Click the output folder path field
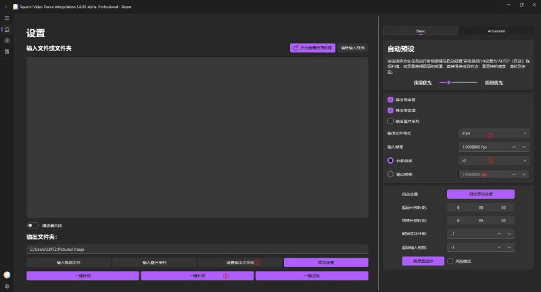Viewport: 541px width, 292px height. [x=197, y=249]
